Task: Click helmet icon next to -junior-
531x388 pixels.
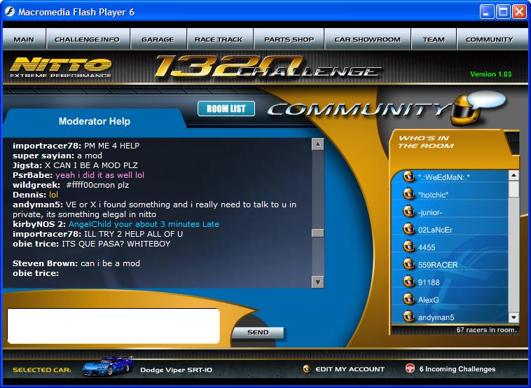Action: coord(408,212)
